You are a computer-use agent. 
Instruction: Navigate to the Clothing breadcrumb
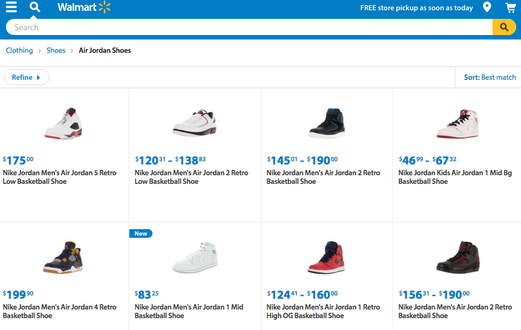click(x=19, y=50)
